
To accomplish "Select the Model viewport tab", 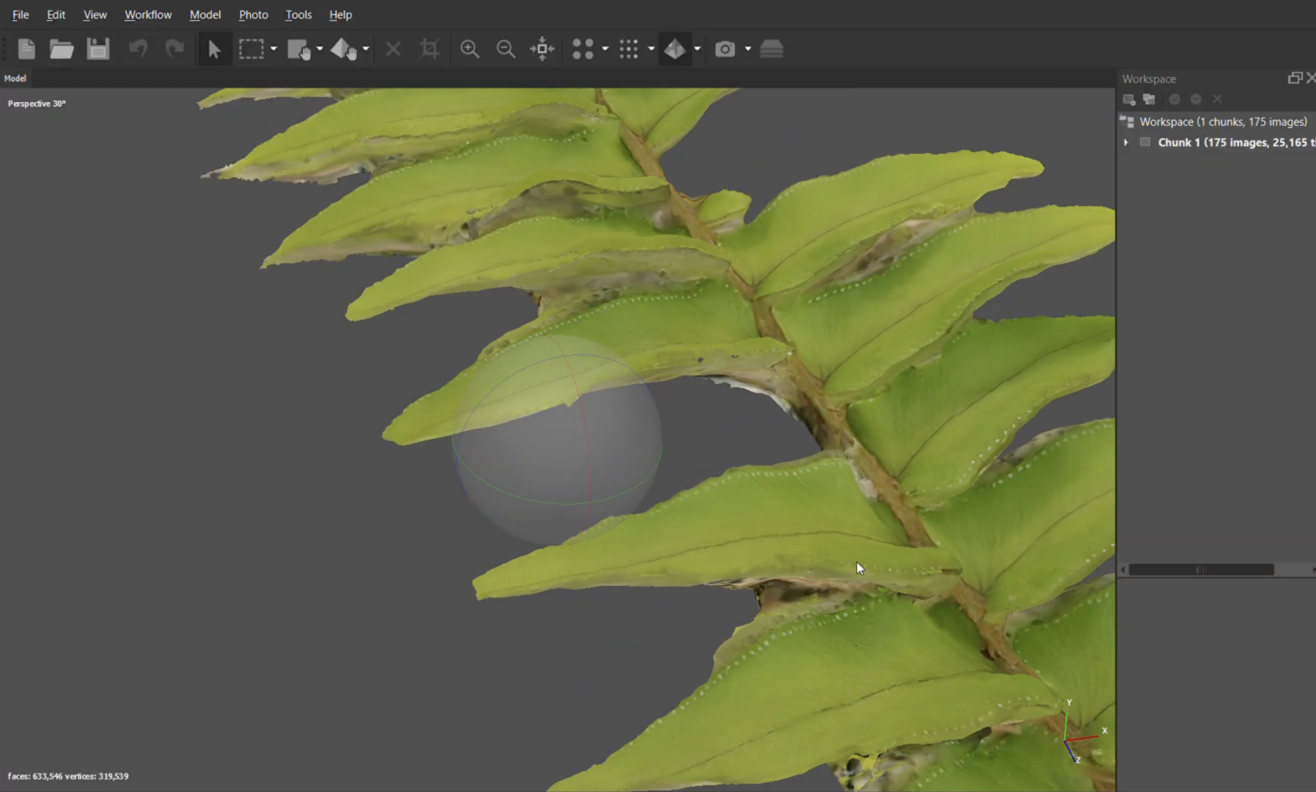I will (x=15, y=78).
